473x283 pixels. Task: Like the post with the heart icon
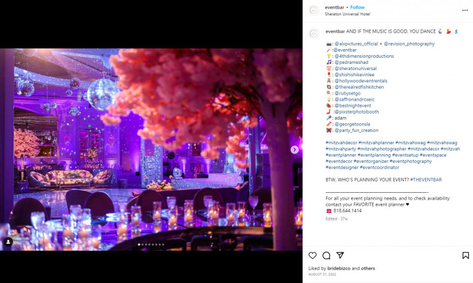pos(313,255)
